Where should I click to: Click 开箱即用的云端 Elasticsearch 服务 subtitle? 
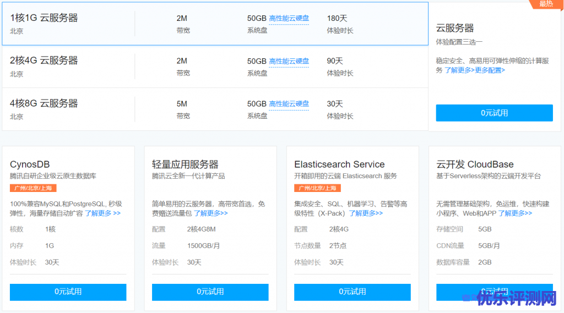coord(345,176)
